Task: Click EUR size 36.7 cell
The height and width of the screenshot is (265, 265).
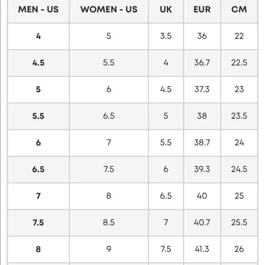Action: 202,63
